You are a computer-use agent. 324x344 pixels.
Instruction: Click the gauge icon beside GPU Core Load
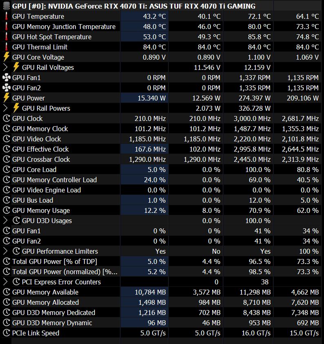click(x=6, y=170)
